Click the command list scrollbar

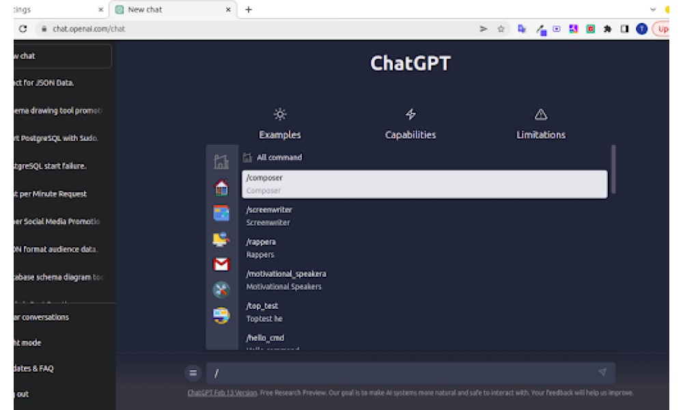coord(613,169)
